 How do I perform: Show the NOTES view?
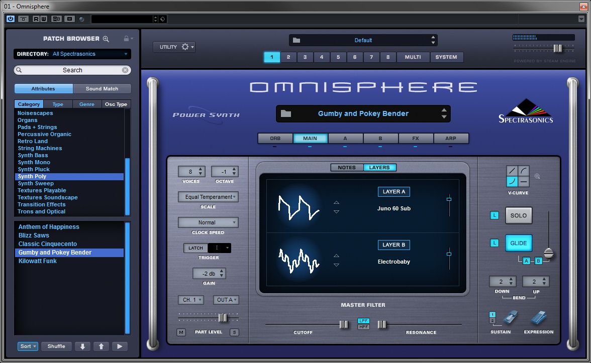click(x=347, y=168)
